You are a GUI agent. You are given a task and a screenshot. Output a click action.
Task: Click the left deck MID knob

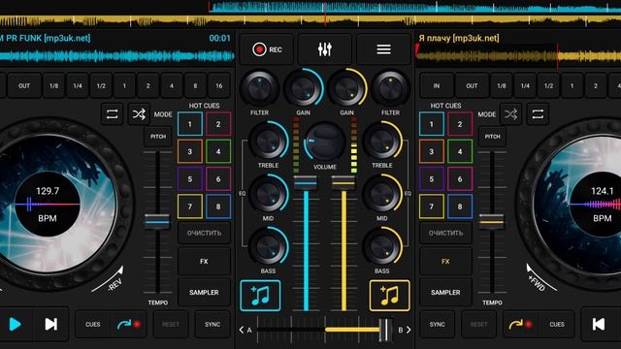[x=268, y=194]
